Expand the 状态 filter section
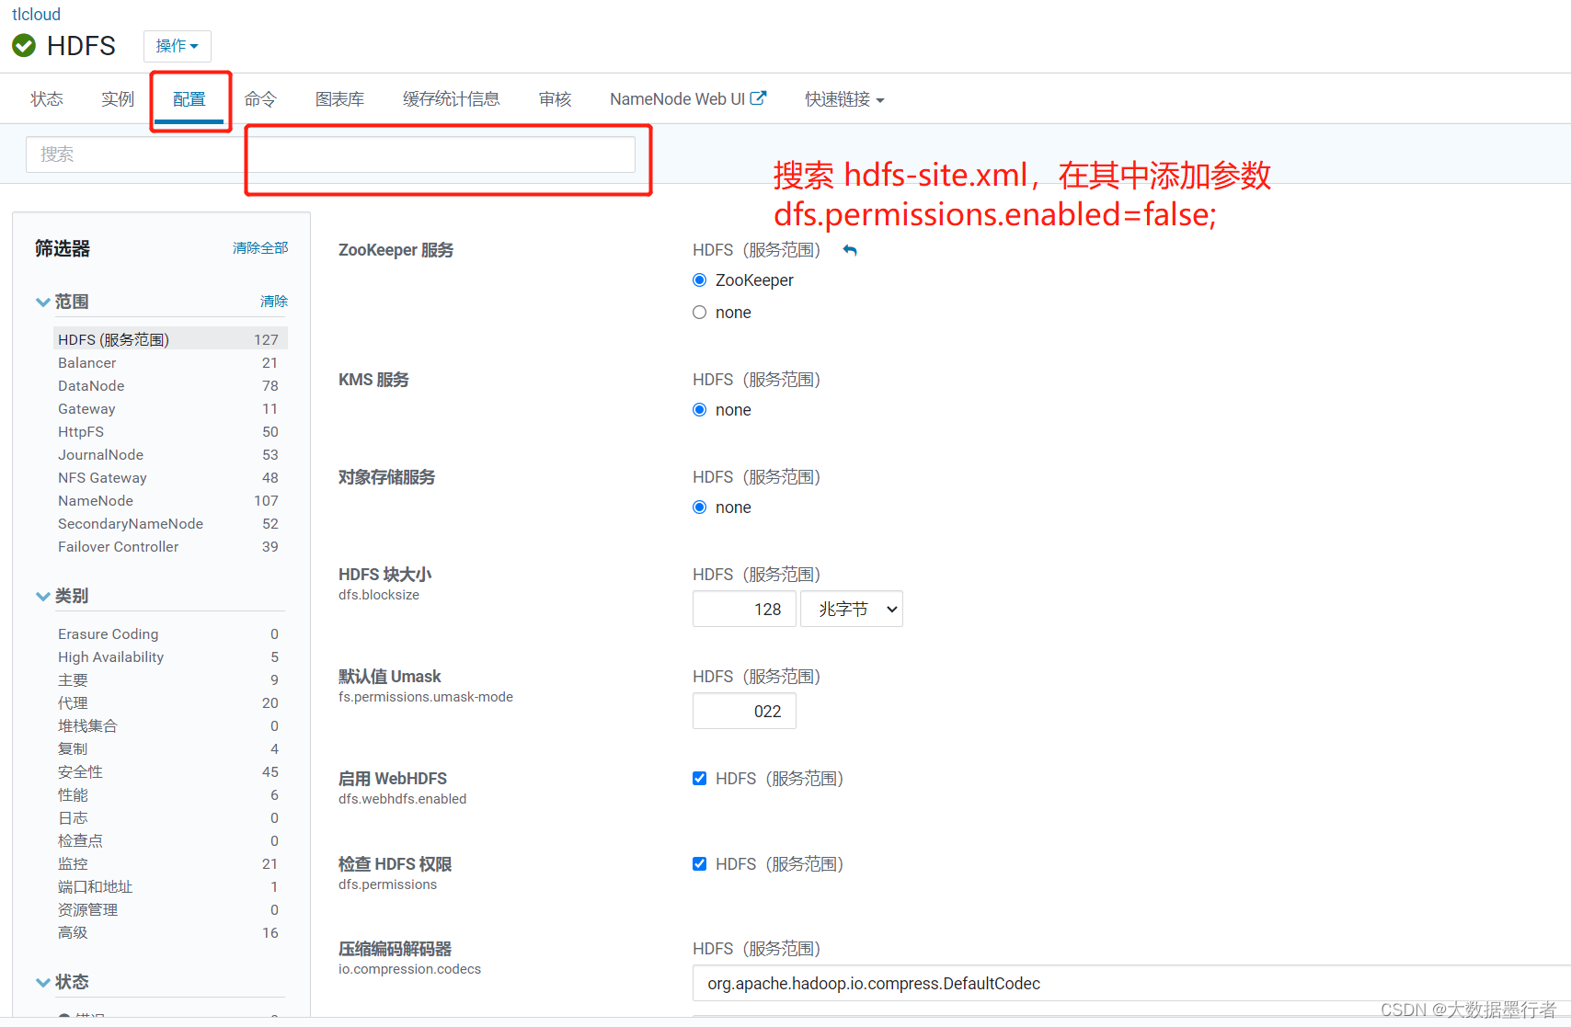Viewport: 1571px width, 1027px height. pos(42,981)
